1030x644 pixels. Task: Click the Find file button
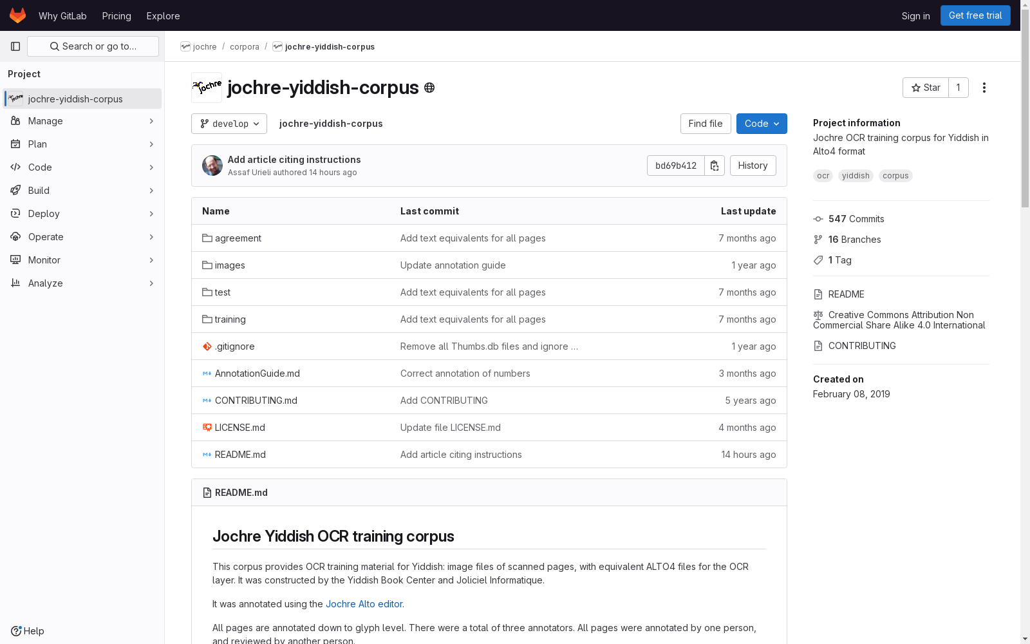[706, 124]
